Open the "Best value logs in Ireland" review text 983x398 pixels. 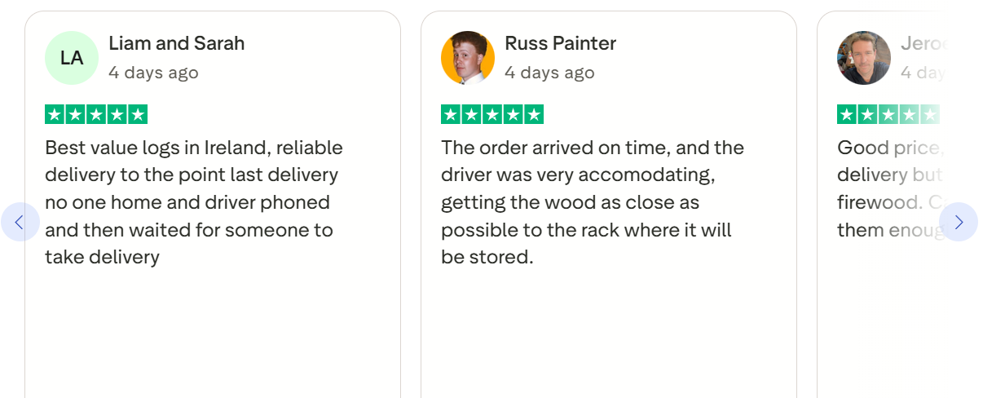pos(194,202)
